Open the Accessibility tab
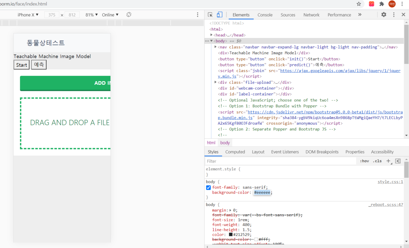 tap(382, 152)
